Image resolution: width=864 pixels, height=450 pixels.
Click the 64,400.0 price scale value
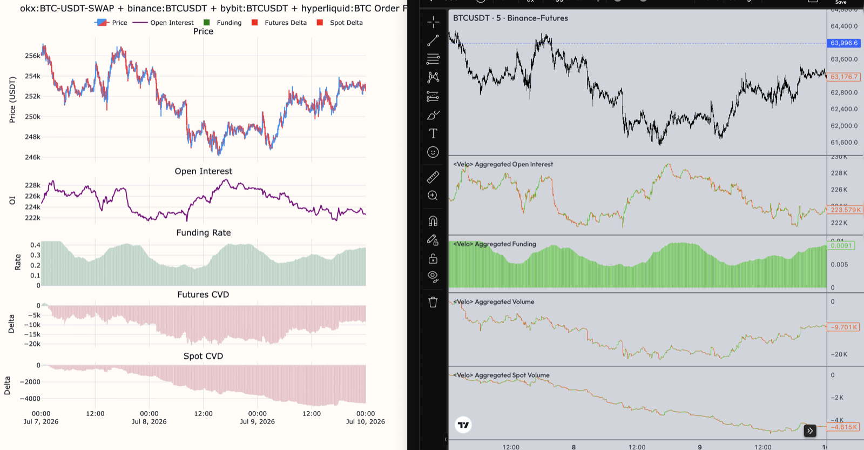(x=844, y=26)
